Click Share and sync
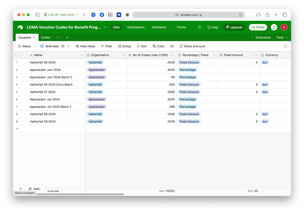Image resolution: width=304 pixels, height=213 pixels. [x=192, y=46]
